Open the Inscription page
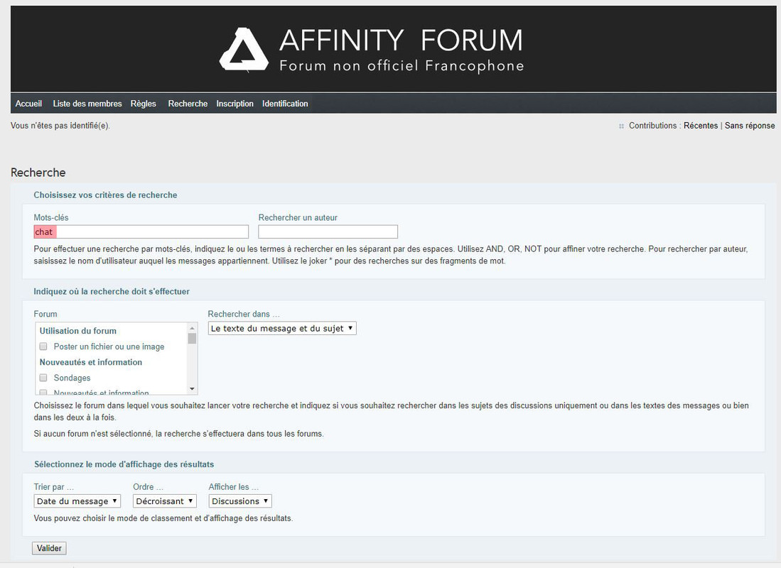 point(235,104)
